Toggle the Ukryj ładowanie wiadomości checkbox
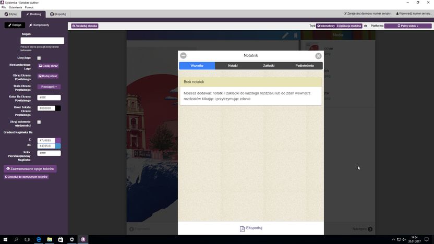Image resolution: width=434 pixels, height=244 pixels. 39,122
